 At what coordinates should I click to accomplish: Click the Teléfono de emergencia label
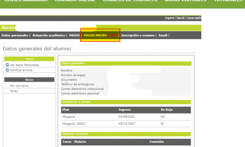[78, 85]
